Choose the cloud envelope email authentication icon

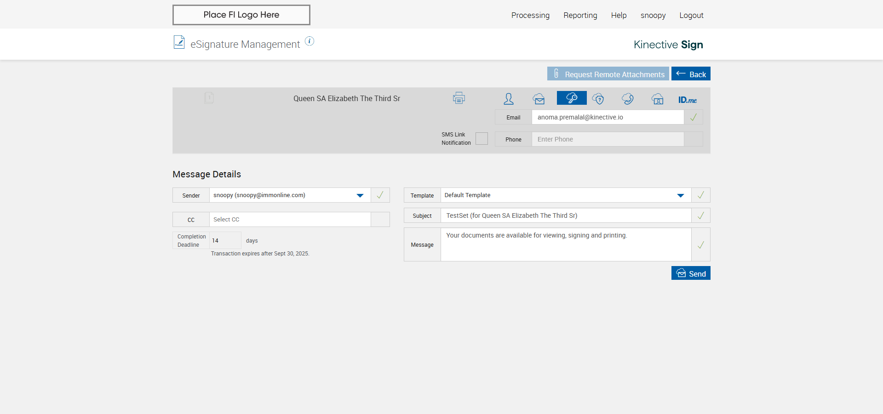[x=539, y=99]
